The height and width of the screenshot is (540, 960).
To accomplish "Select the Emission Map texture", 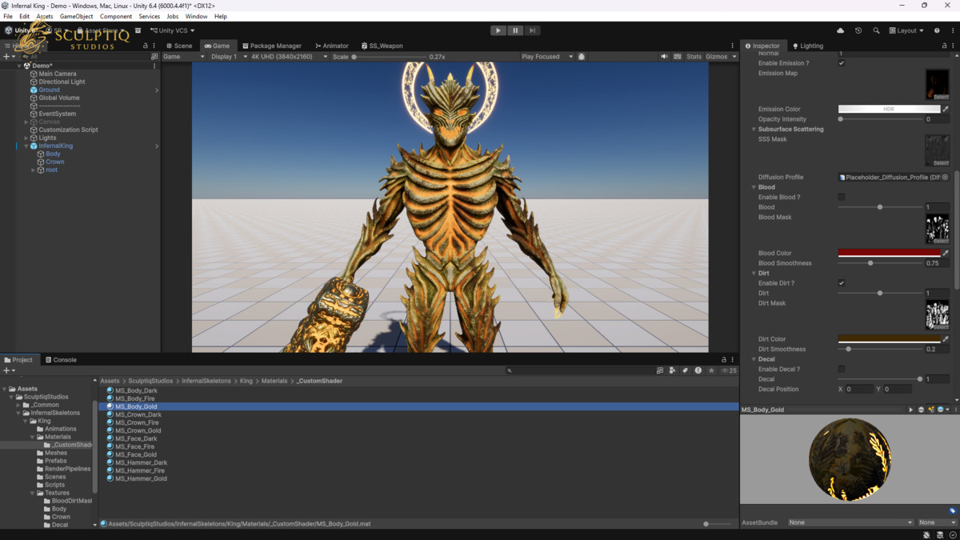I will pos(937,84).
